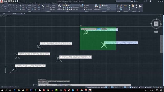The height and width of the screenshot is (92, 164).
Task: Click the Copy tool
Action: 22,7
